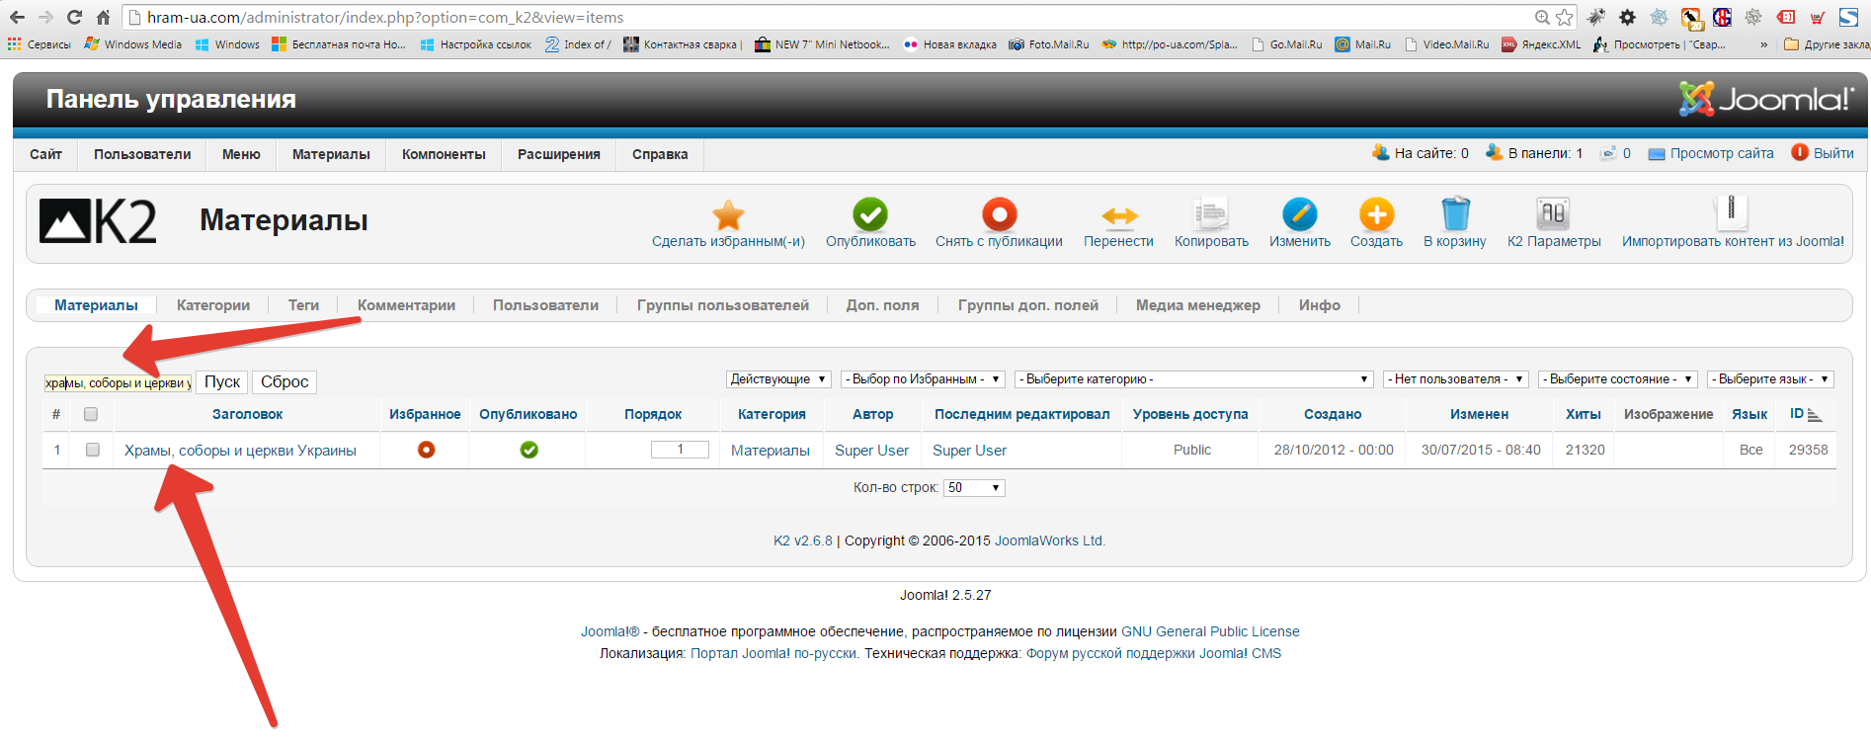Toggle featured status of Храмы item
This screenshot has height=749, width=1871.
point(426,450)
